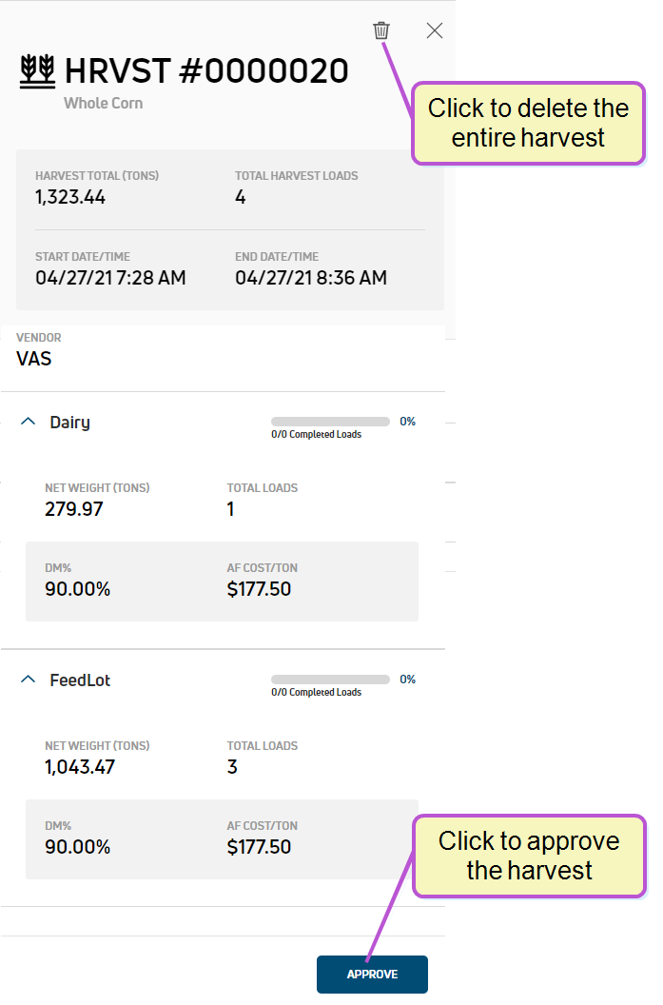Click the Dairy net weight 279.97
This screenshot has height=1005, width=663.
pyautogui.click(x=73, y=509)
